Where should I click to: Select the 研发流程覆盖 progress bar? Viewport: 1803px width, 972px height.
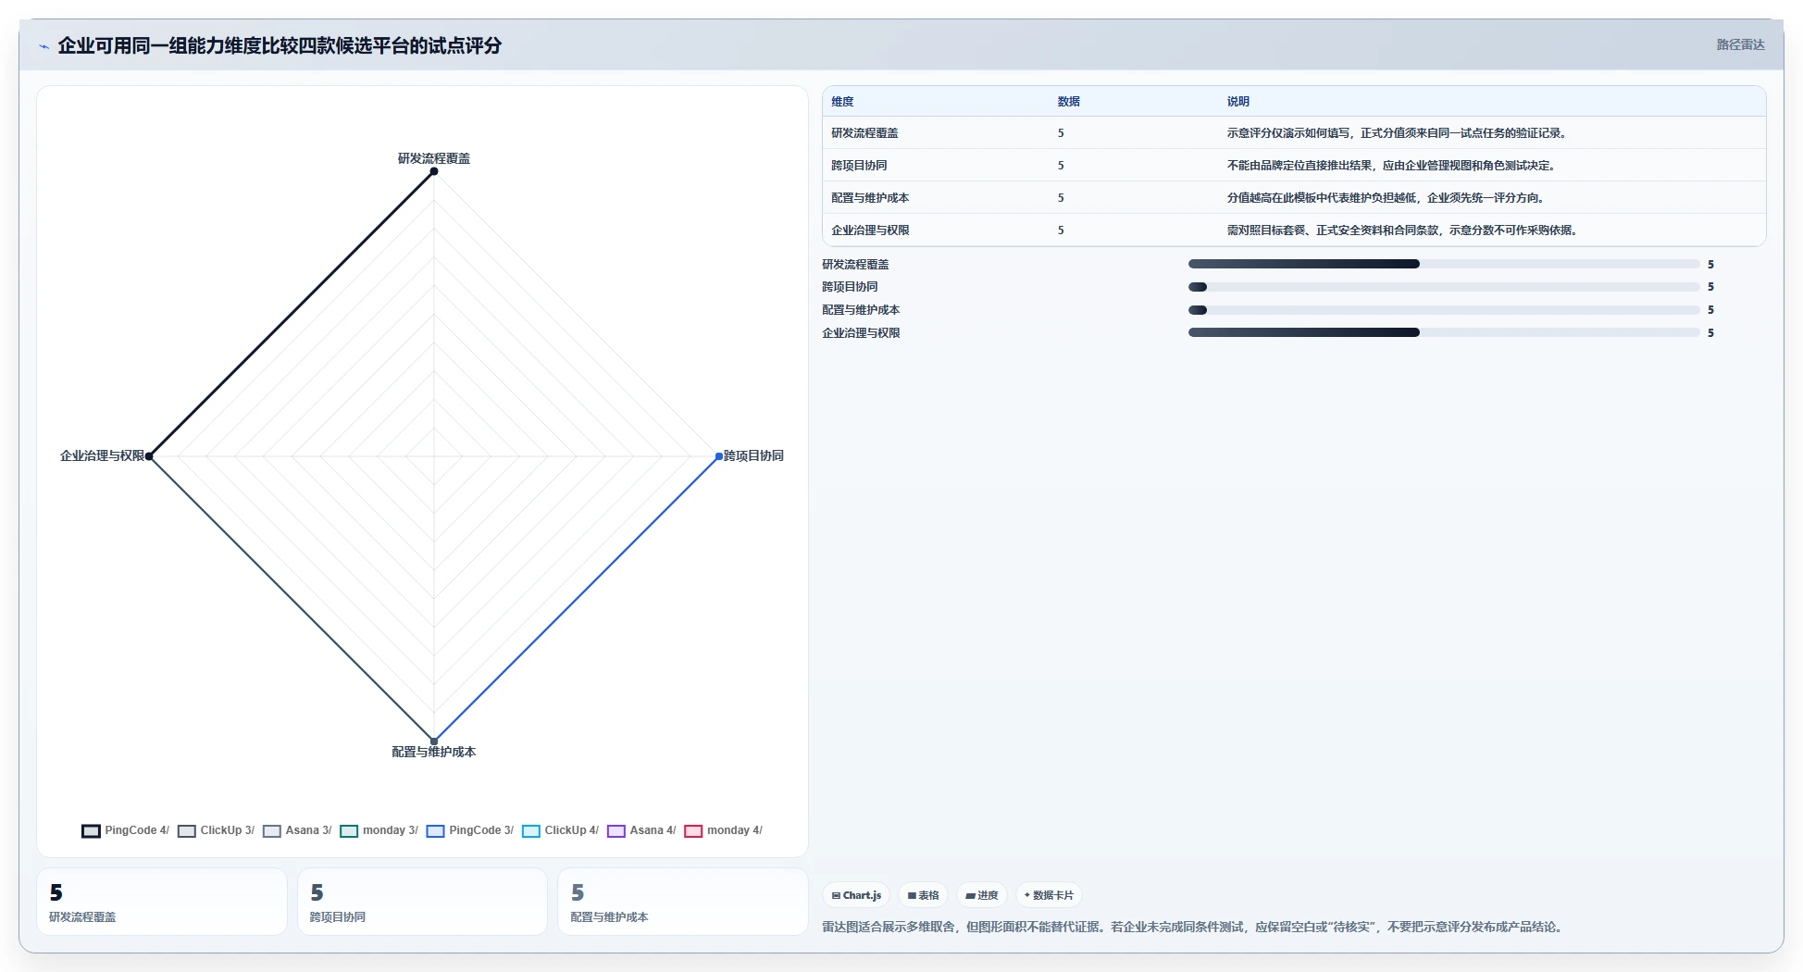(1444, 264)
